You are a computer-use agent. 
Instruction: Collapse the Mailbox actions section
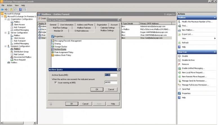pyautogui.click(x=215, y=18)
